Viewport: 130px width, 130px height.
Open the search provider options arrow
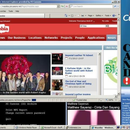pos(118,6)
